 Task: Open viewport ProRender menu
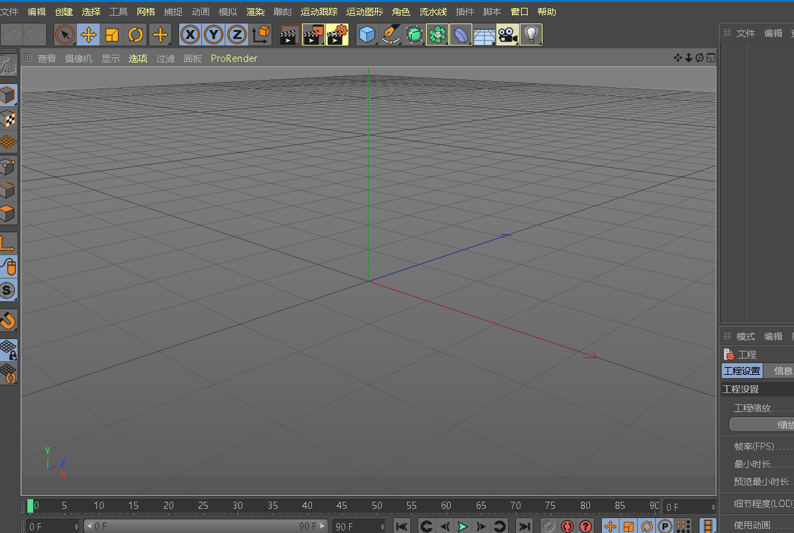tap(234, 59)
